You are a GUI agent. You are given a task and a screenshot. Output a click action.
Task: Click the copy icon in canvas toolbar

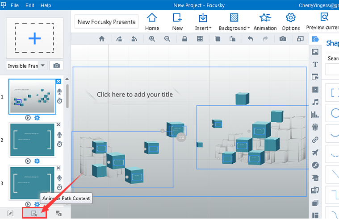point(217,39)
